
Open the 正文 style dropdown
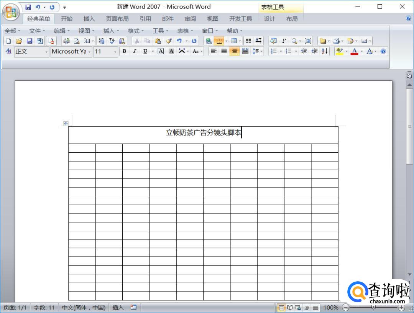46,52
